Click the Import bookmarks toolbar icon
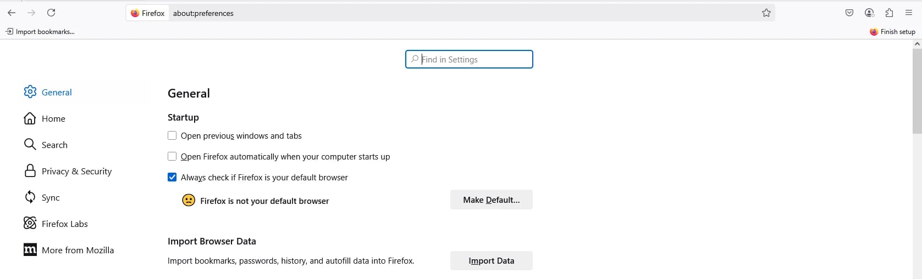Image resolution: width=922 pixels, height=279 pixels. tap(9, 32)
